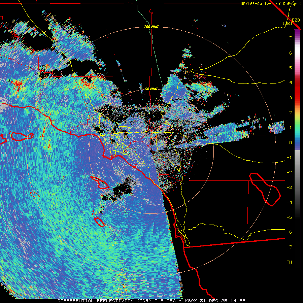
Task: Click the "-1" value on the color scale
Action: (x=289, y=158)
